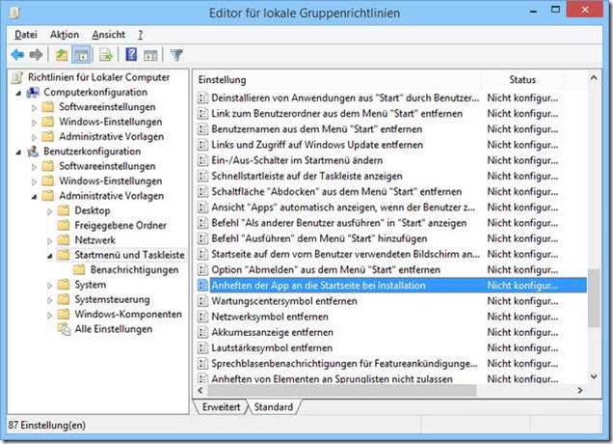The image size is (613, 444).
Task: Click the show/hide action pane icon
Action: point(150,55)
